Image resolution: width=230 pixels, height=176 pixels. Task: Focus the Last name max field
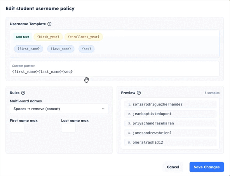[68, 128]
